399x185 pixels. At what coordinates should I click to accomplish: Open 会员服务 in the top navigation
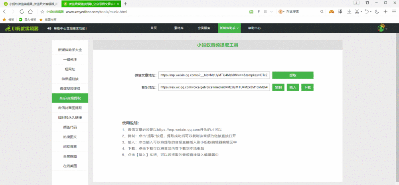(x=204, y=28)
